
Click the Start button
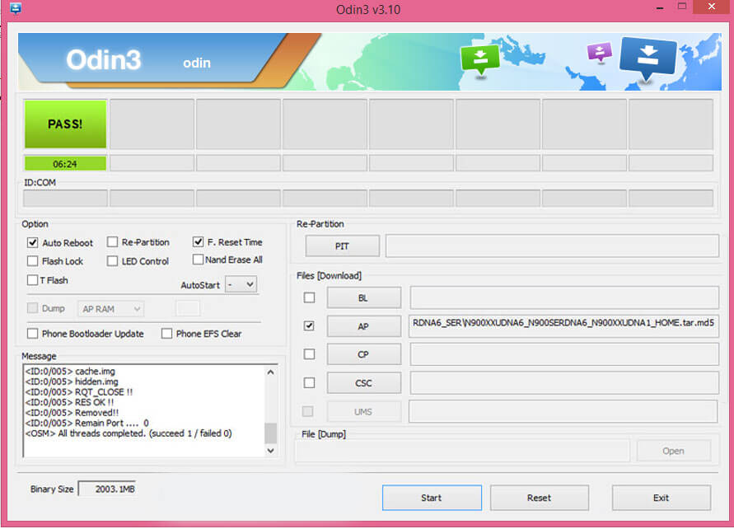point(432,498)
